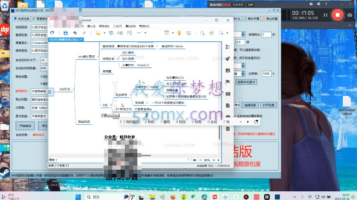Open the 工具(T) menu

[117, 26]
